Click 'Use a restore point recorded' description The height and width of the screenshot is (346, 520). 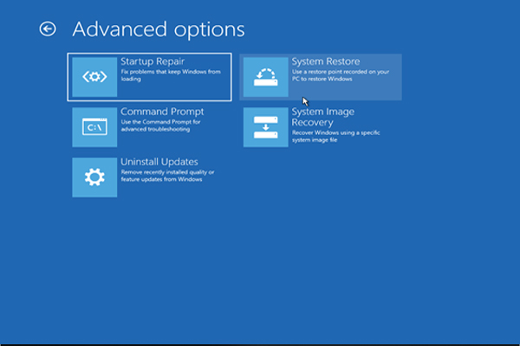pyautogui.click(x=341, y=75)
